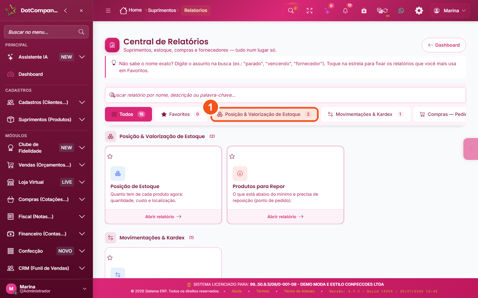The height and width of the screenshot is (298, 478).
Task: Open the AI sparkle assistant icon
Action: [328, 11]
